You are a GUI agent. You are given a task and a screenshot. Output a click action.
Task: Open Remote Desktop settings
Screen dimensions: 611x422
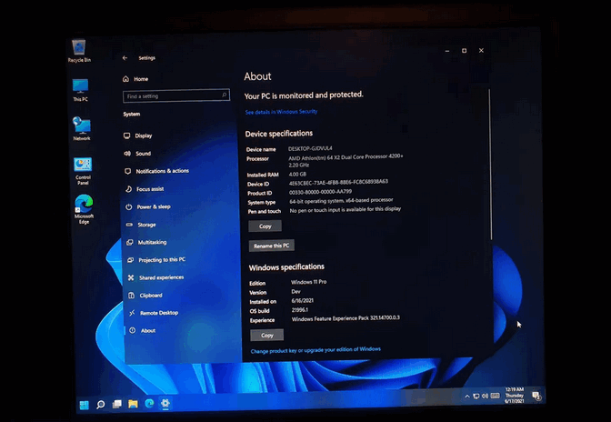click(154, 313)
